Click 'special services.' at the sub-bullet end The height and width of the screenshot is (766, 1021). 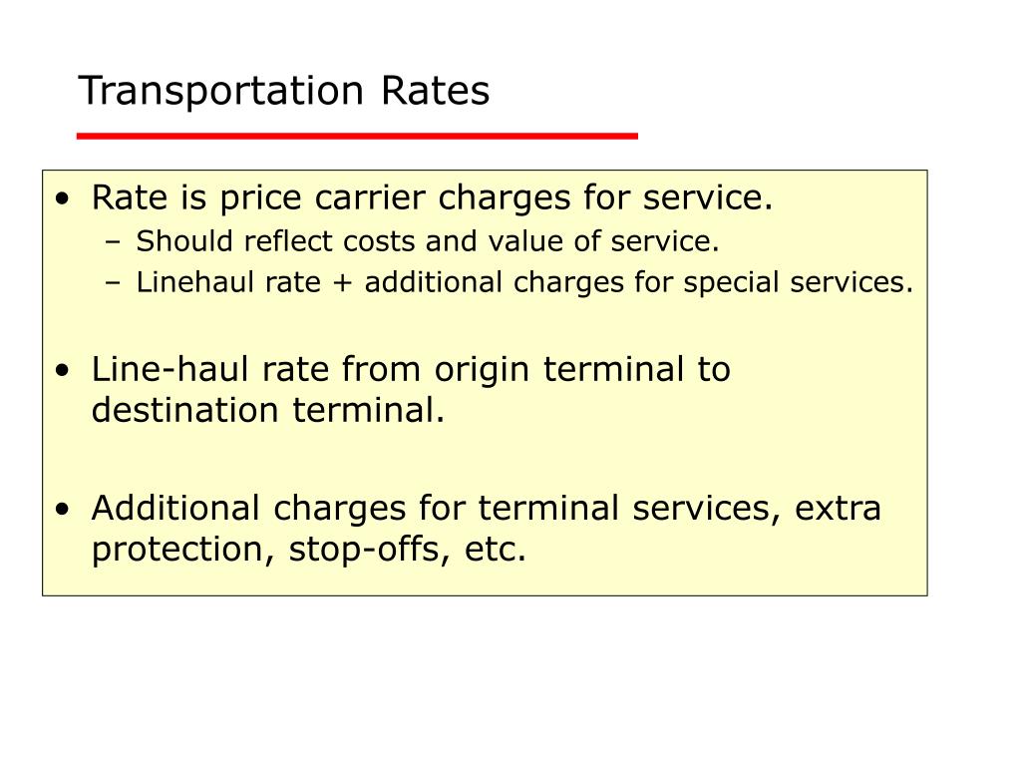click(x=799, y=282)
